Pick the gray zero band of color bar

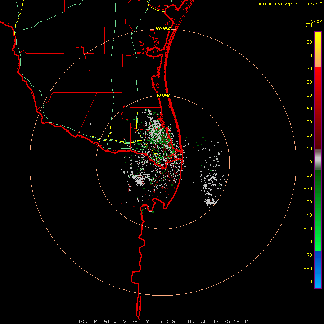tap(318, 159)
